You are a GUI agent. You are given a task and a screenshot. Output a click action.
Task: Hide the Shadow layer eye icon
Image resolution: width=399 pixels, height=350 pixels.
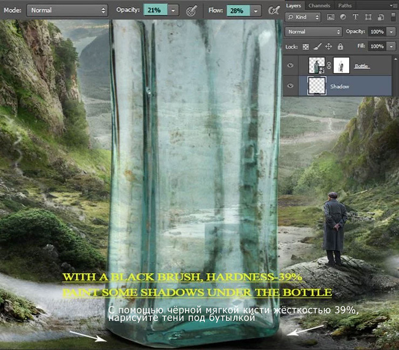(290, 86)
